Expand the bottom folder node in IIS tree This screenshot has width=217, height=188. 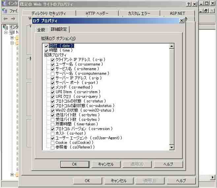(x=12, y=175)
